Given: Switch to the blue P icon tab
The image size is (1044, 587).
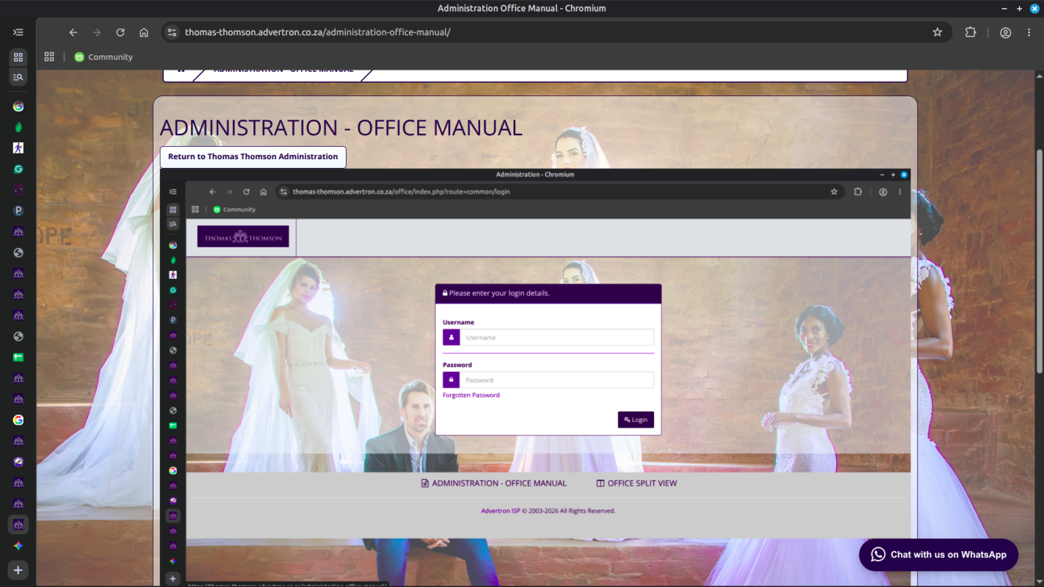Looking at the screenshot, I should pyautogui.click(x=18, y=211).
